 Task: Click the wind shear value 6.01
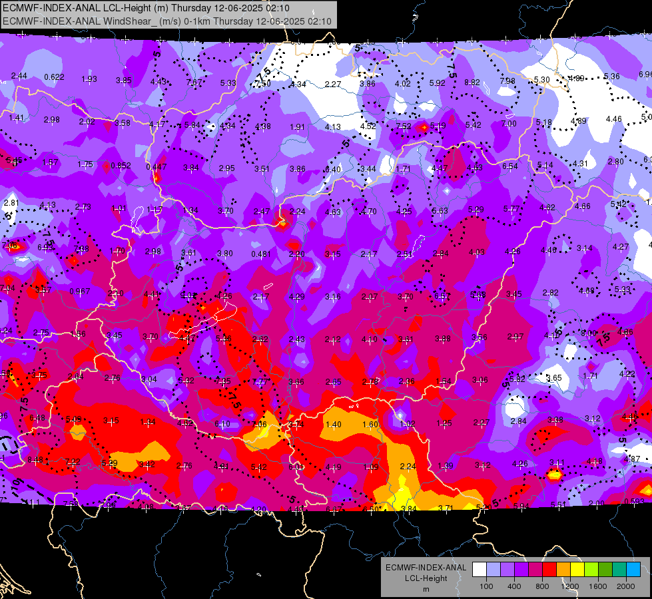[296, 467]
